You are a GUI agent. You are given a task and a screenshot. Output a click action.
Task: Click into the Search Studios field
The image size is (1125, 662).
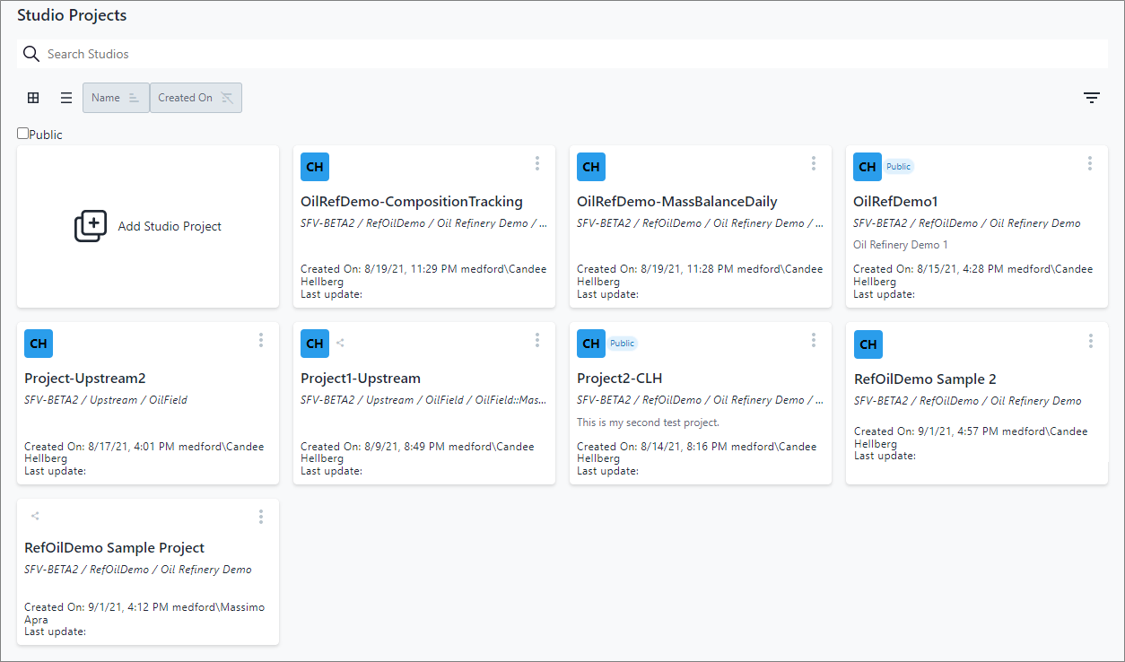[x=574, y=54]
